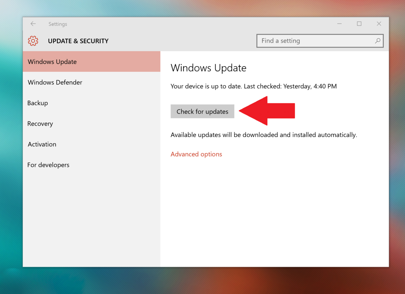The image size is (405, 294).
Task: Select the Activation section
Action: [42, 144]
